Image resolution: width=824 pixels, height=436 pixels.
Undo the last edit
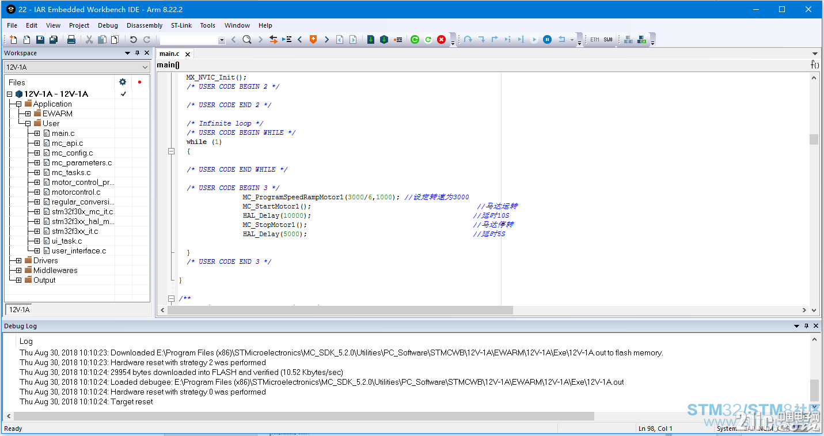pos(134,40)
